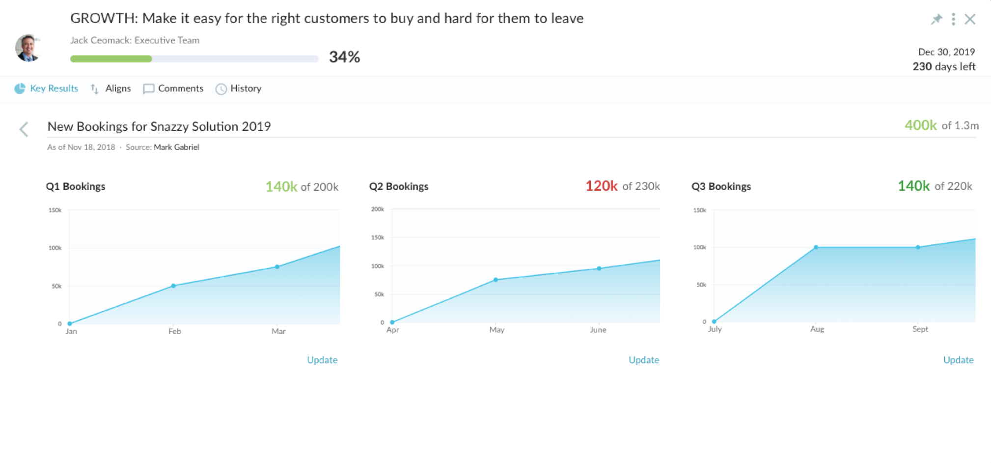Click the Aligns arrows icon
The width and height of the screenshot is (991, 463).
click(x=95, y=88)
